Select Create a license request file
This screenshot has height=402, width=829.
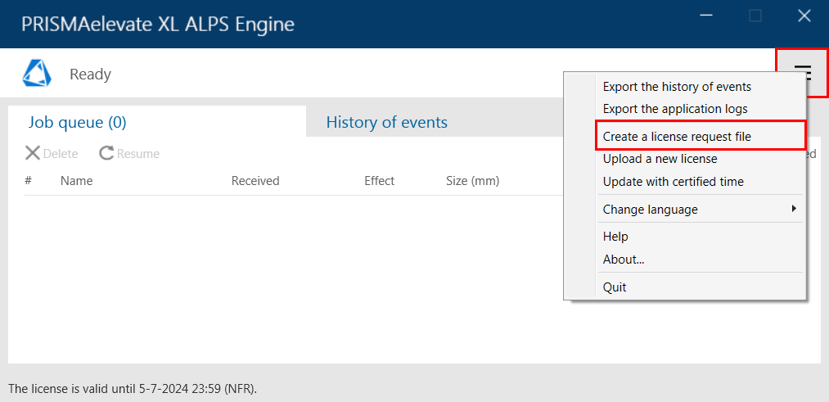point(677,137)
